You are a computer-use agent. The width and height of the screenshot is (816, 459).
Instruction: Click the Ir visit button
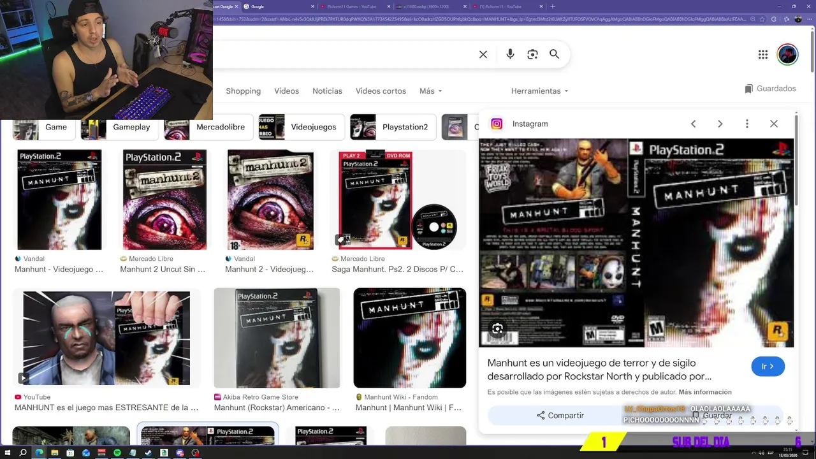[x=768, y=367]
